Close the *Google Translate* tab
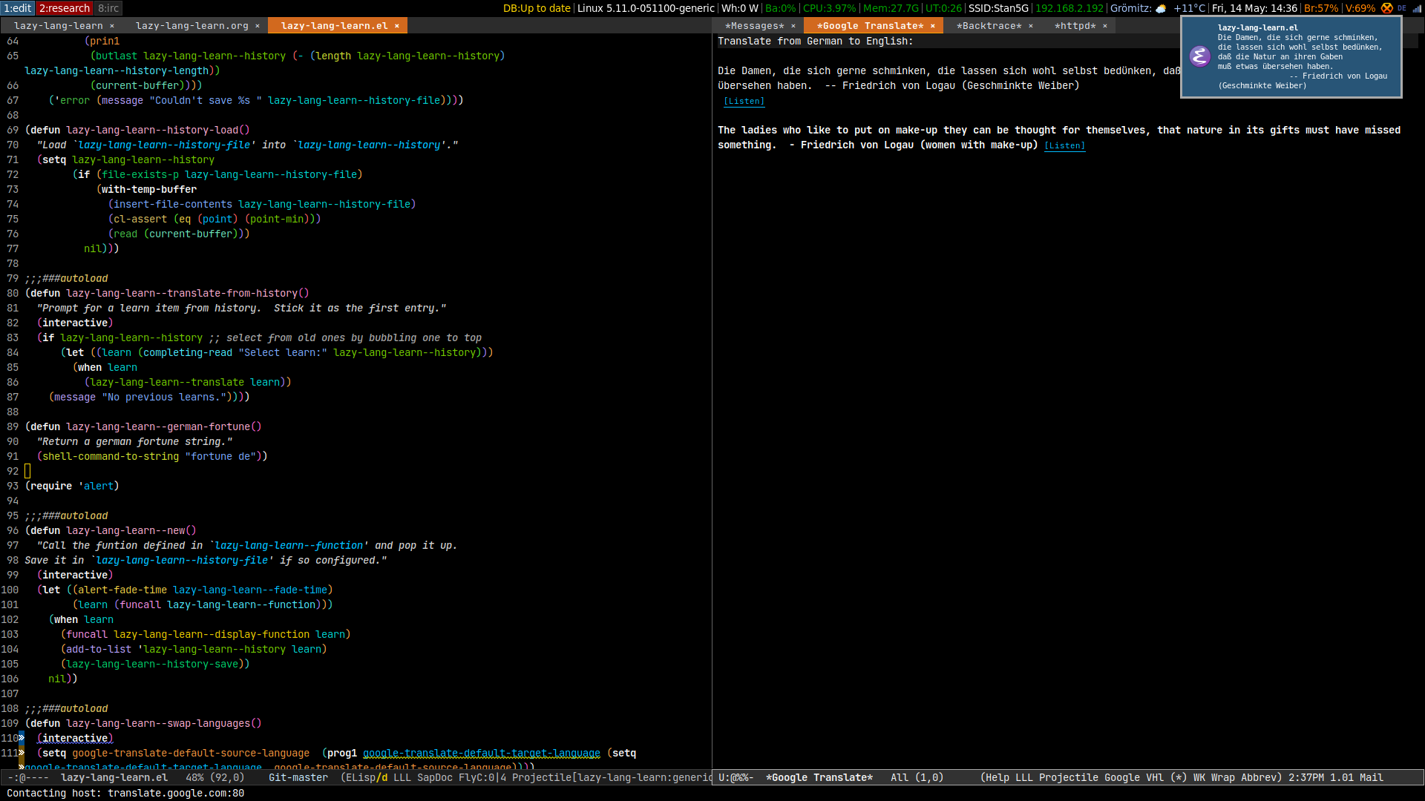1425x801 pixels. point(933,26)
